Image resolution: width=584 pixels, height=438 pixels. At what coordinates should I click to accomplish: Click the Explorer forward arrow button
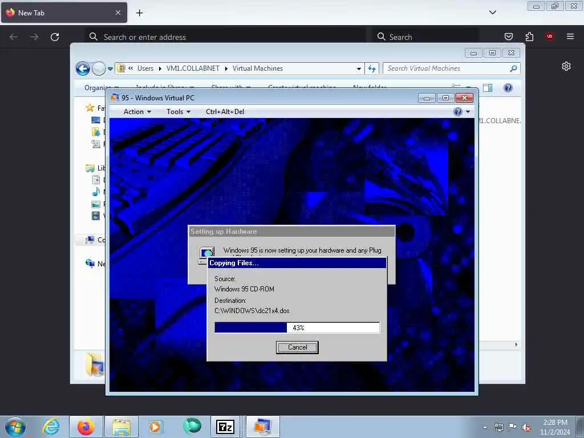coord(99,68)
